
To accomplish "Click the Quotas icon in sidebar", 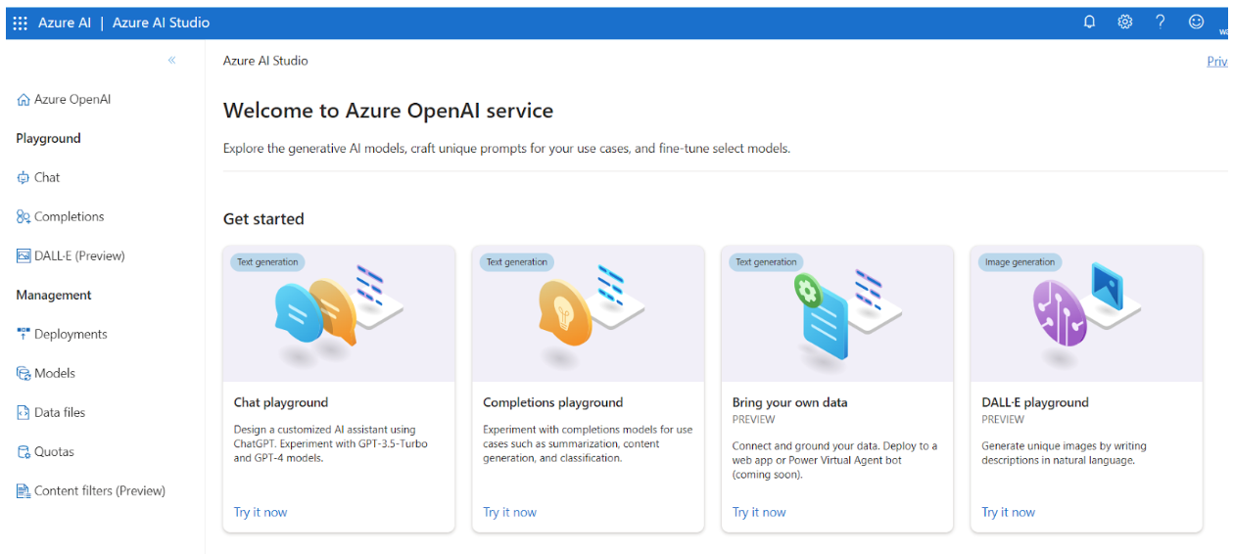I will (24, 451).
